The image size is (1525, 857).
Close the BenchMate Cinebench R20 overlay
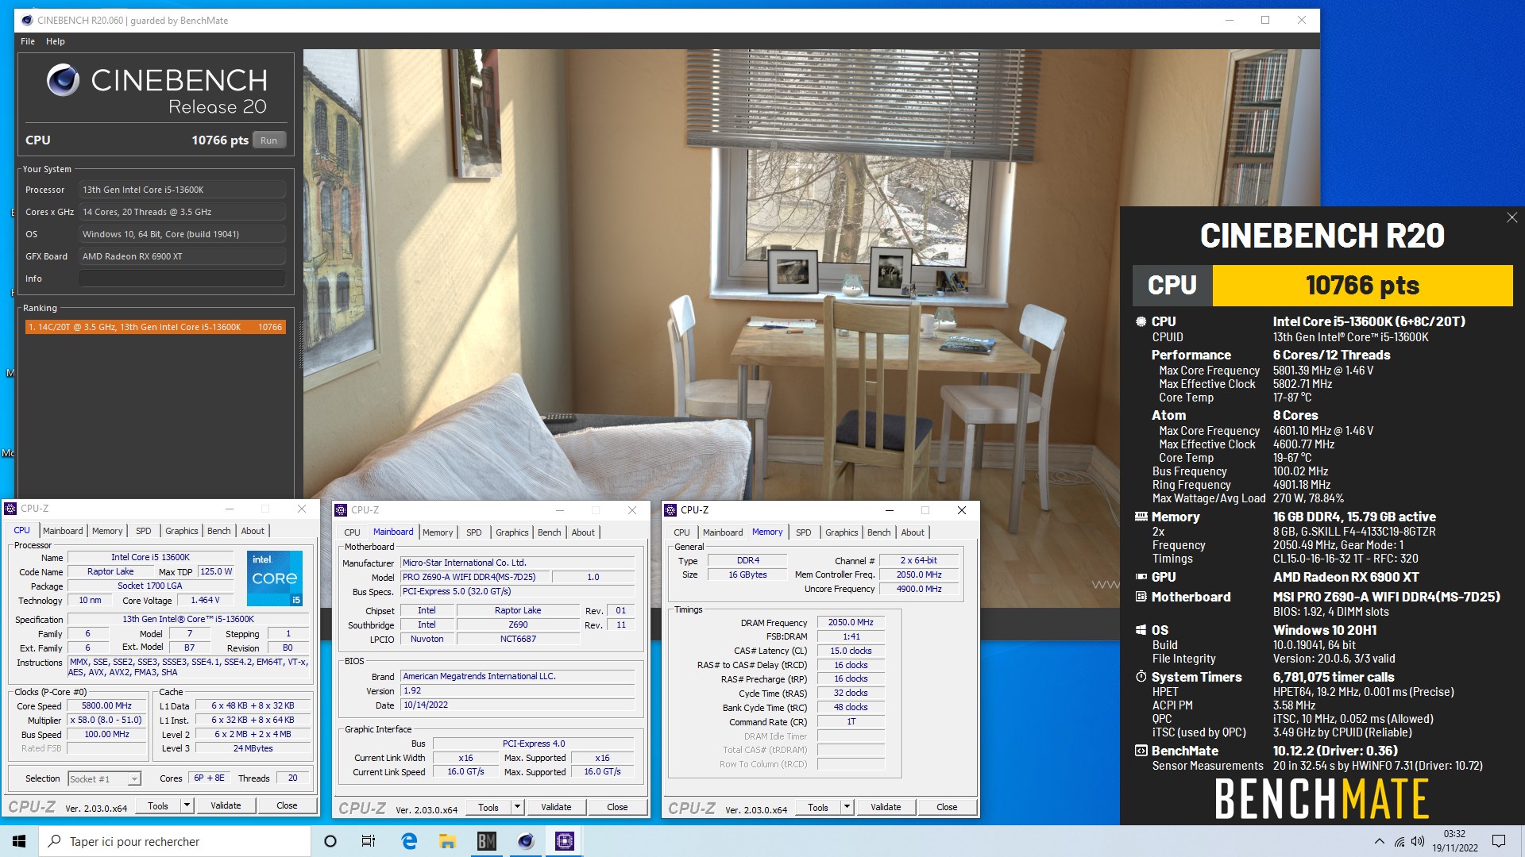click(x=1511, y=217)
